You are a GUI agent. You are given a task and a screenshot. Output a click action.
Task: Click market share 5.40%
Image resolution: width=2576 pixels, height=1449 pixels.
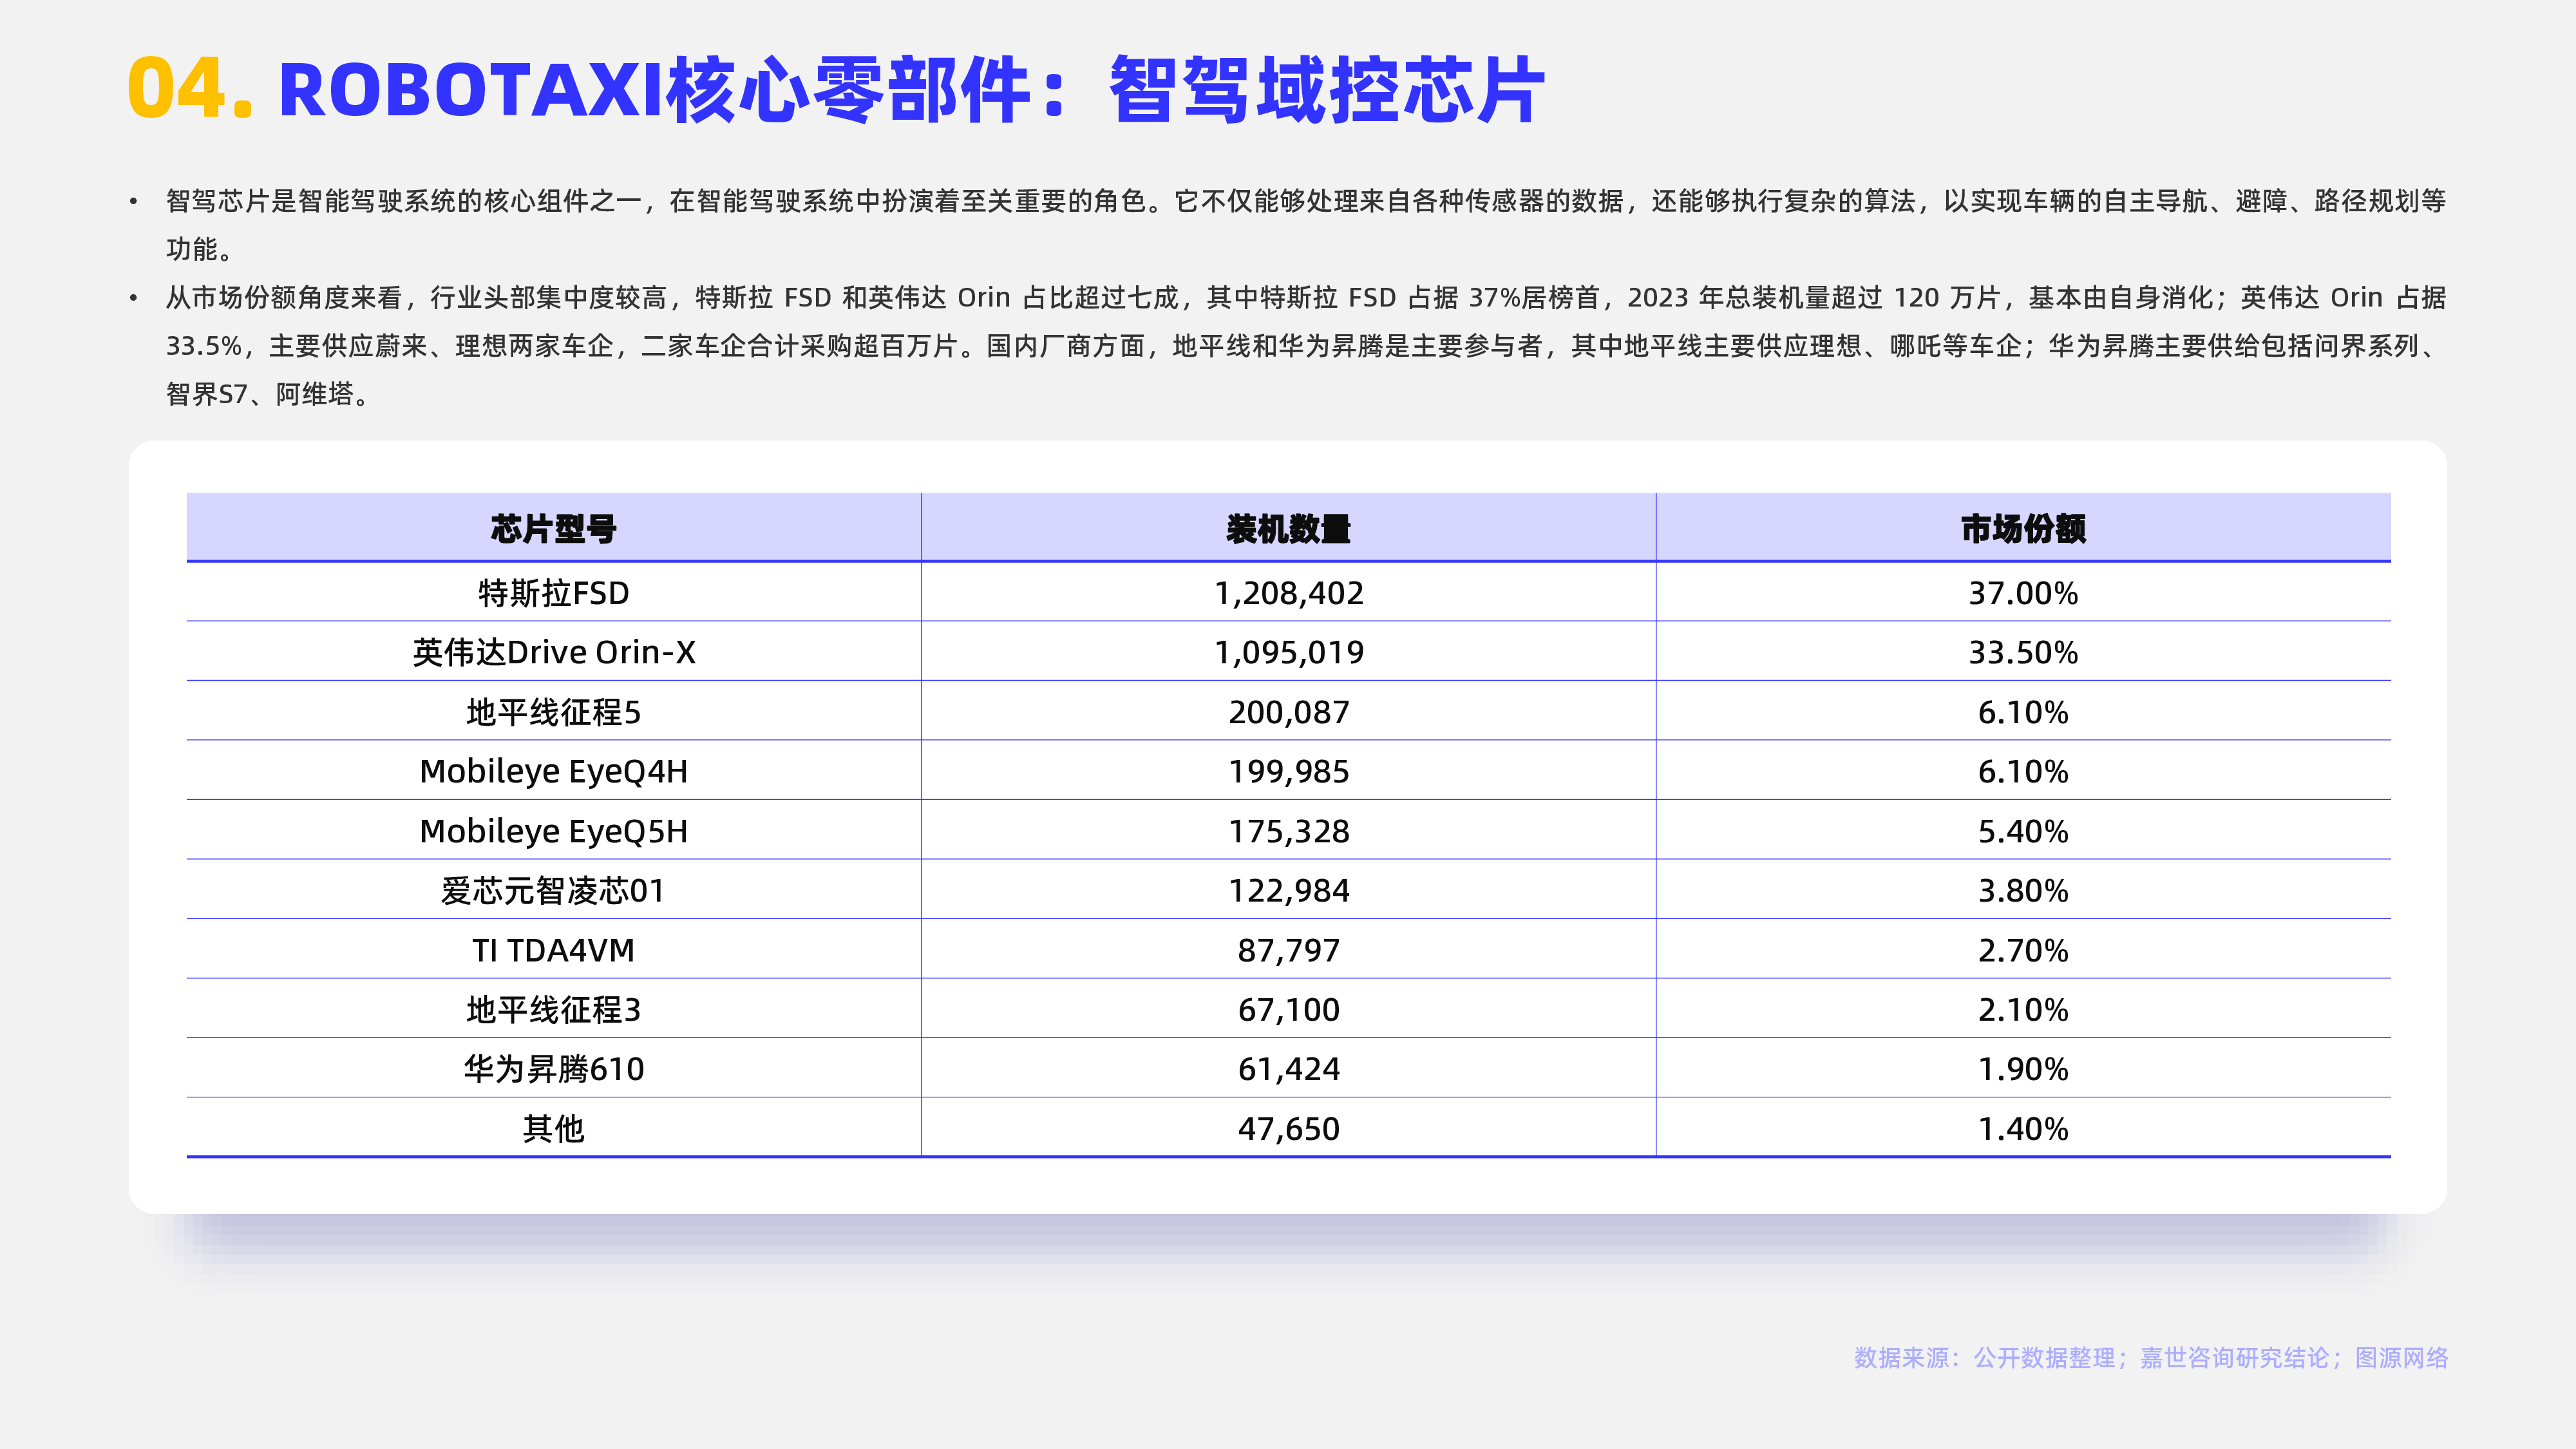(x=2023, y=831)
